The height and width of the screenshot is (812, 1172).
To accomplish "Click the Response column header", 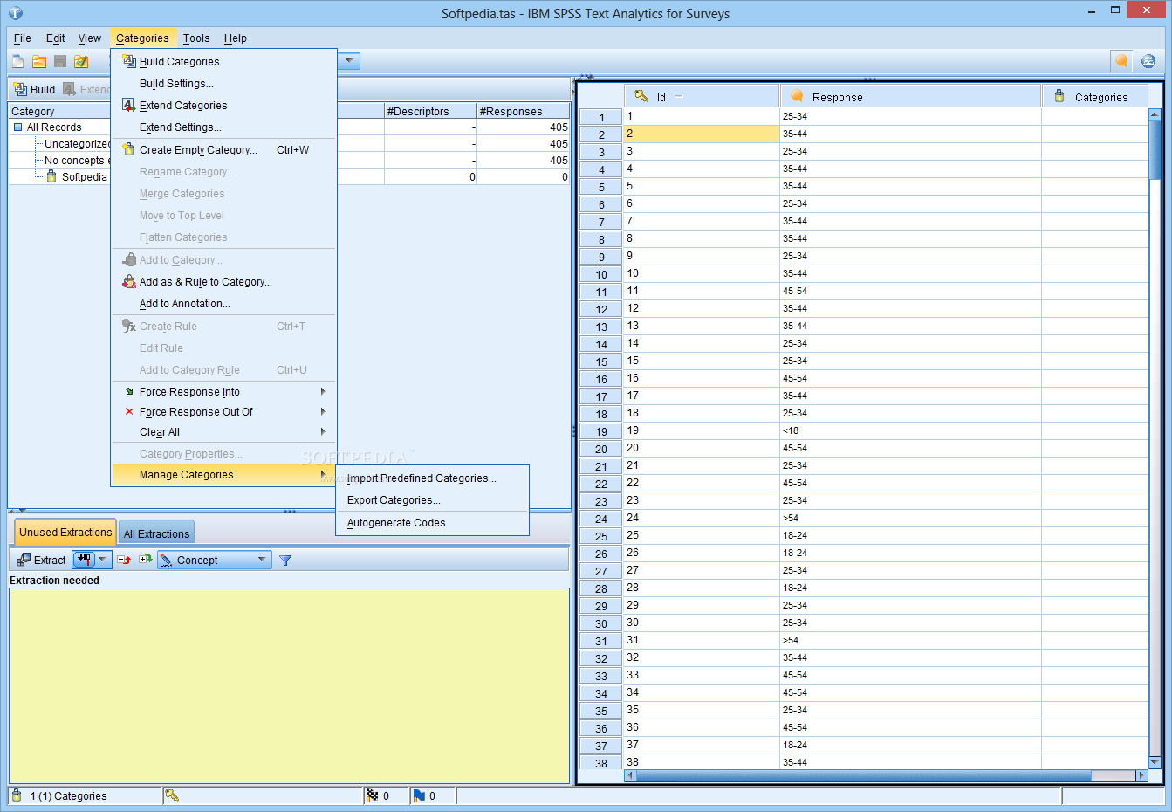I will pyautogui.click(x=910, y=97).
